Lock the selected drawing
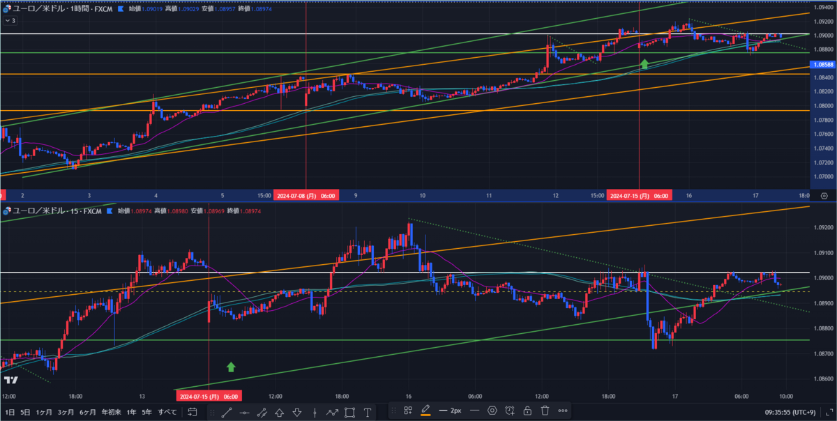This screenshot has height=421, width=837. (x=527, y=411)
